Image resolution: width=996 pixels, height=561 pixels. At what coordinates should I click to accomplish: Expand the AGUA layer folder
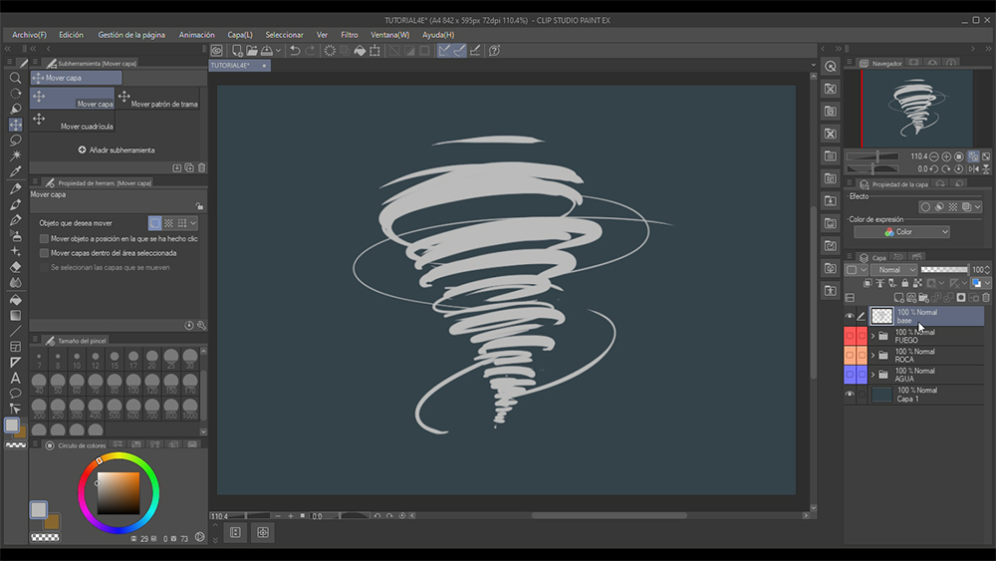click(872, 375)
